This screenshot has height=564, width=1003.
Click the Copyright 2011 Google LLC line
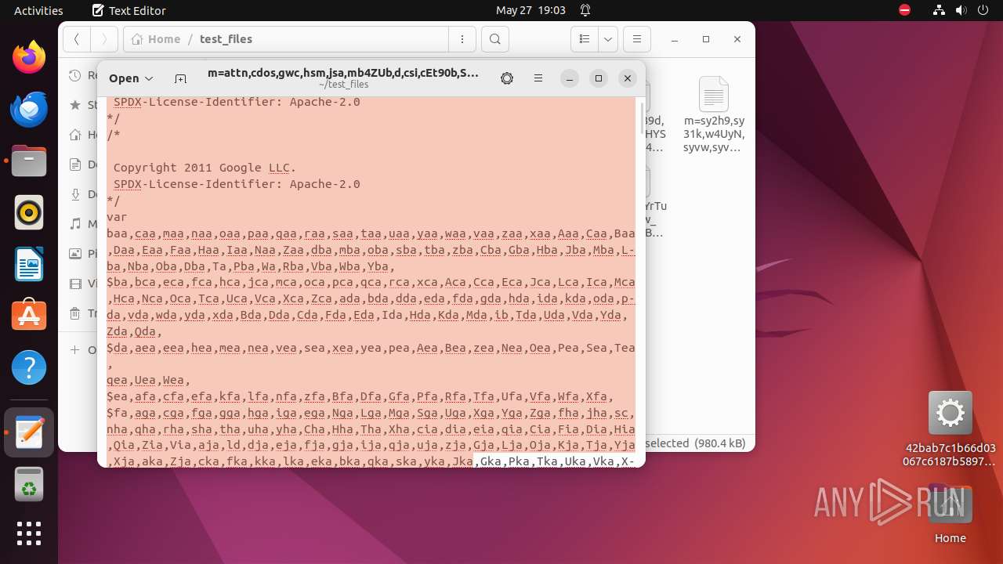pyautogui.click(x=205, y=168)
